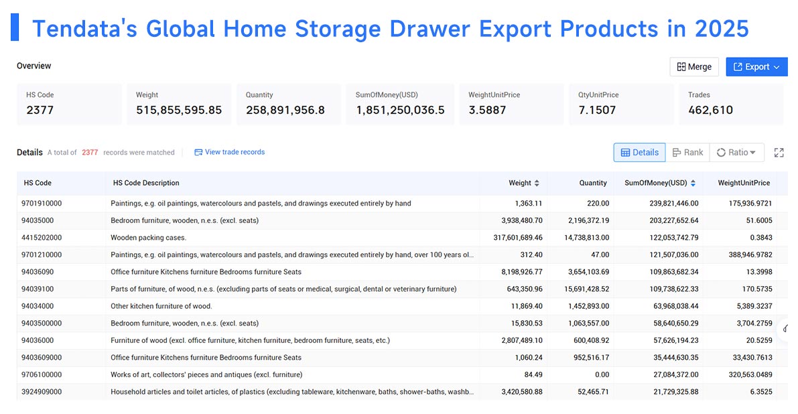Click Works of art, collectors' pieces description
The height and width of the screenshot is (414, 798).
[206, 375]
